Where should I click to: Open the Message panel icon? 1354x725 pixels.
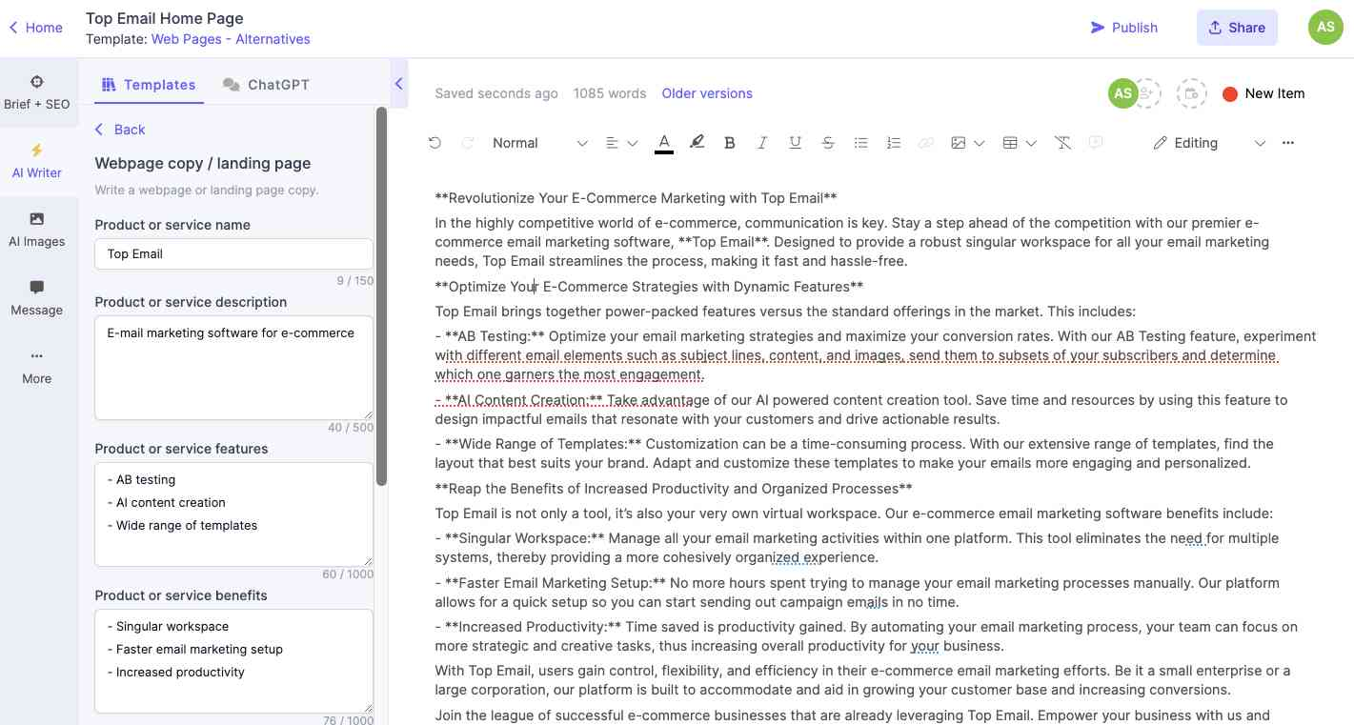(36, 297)
